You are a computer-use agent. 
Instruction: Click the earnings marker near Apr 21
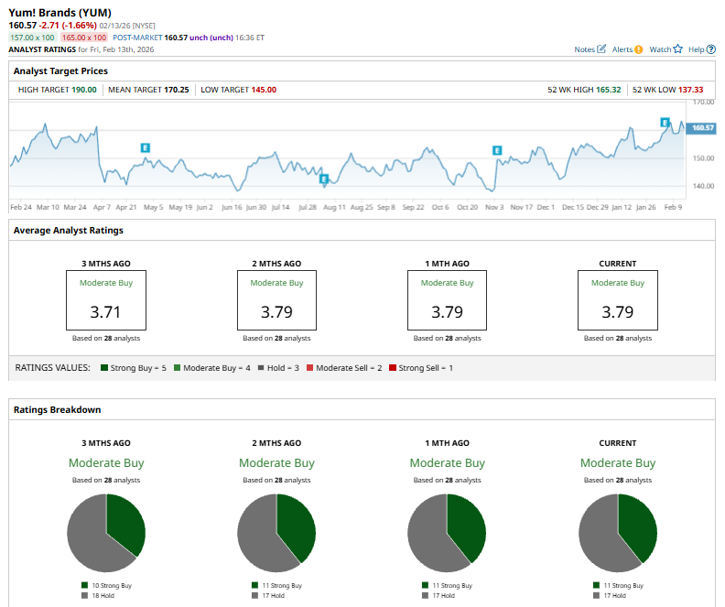click(146, 147)
